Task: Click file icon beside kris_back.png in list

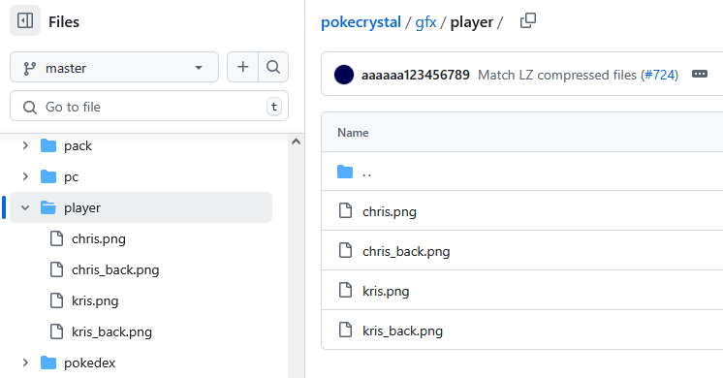Action: tap(345, 330)
